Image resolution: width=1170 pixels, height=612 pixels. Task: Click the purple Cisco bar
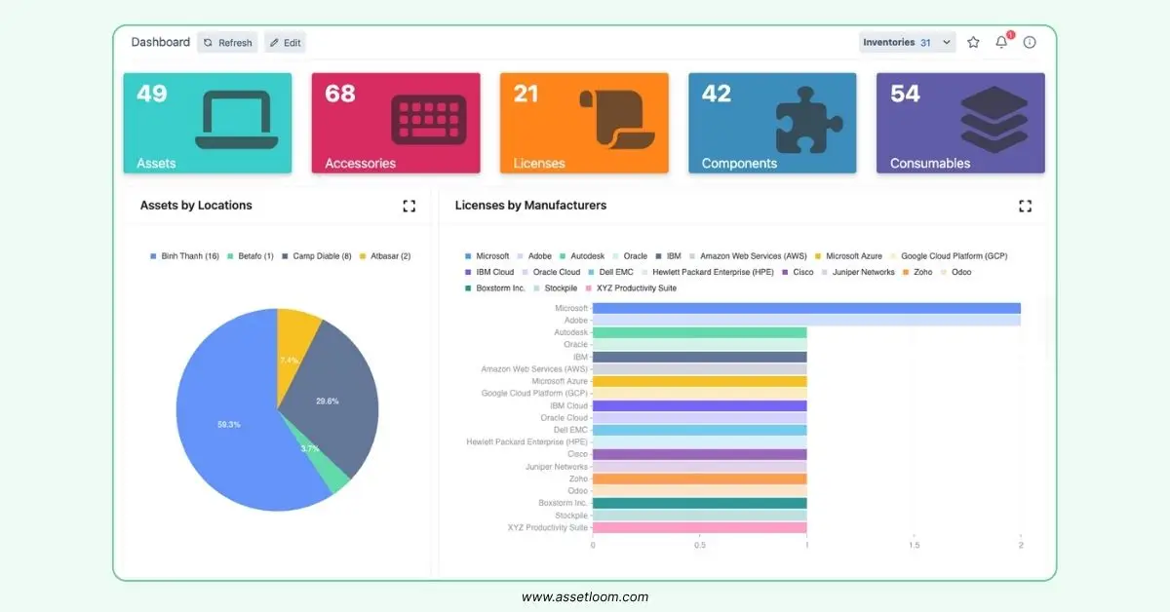[x=700, y=454]
